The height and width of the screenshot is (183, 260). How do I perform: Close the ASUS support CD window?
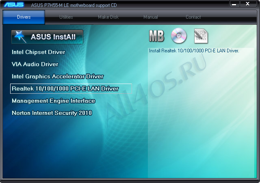point(247,4)
